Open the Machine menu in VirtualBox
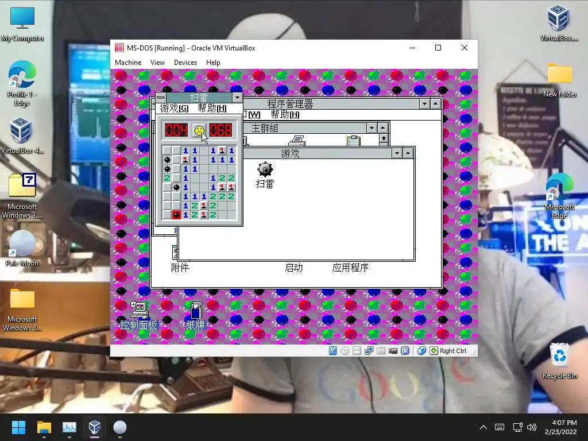The image size is (588, 441). point(128,63)
